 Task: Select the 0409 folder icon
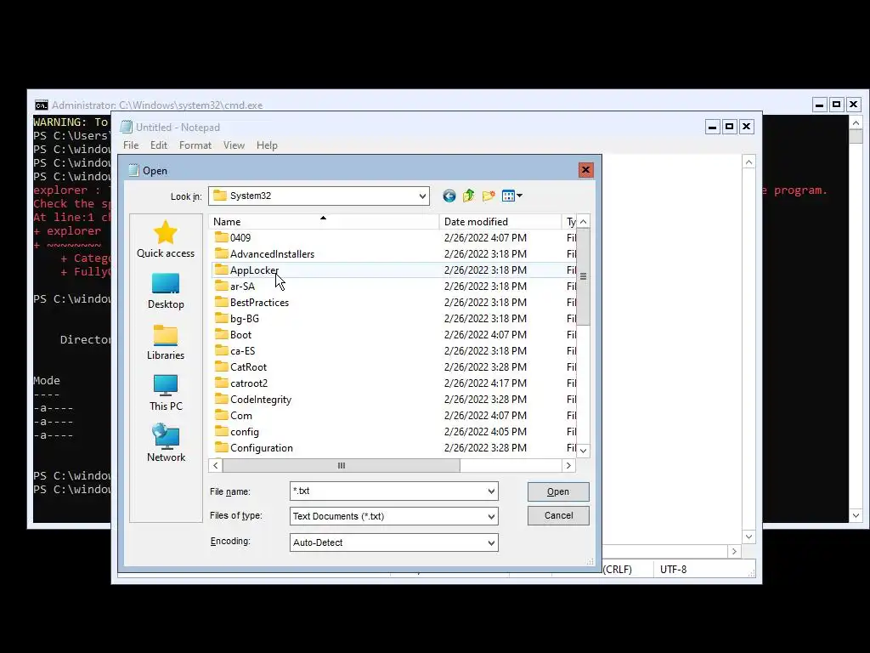tap(222, 238)
